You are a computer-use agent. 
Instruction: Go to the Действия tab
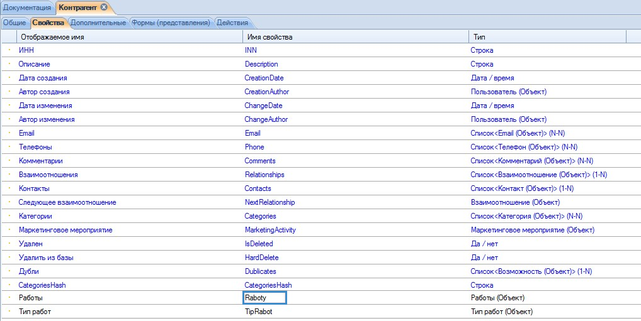232,23
